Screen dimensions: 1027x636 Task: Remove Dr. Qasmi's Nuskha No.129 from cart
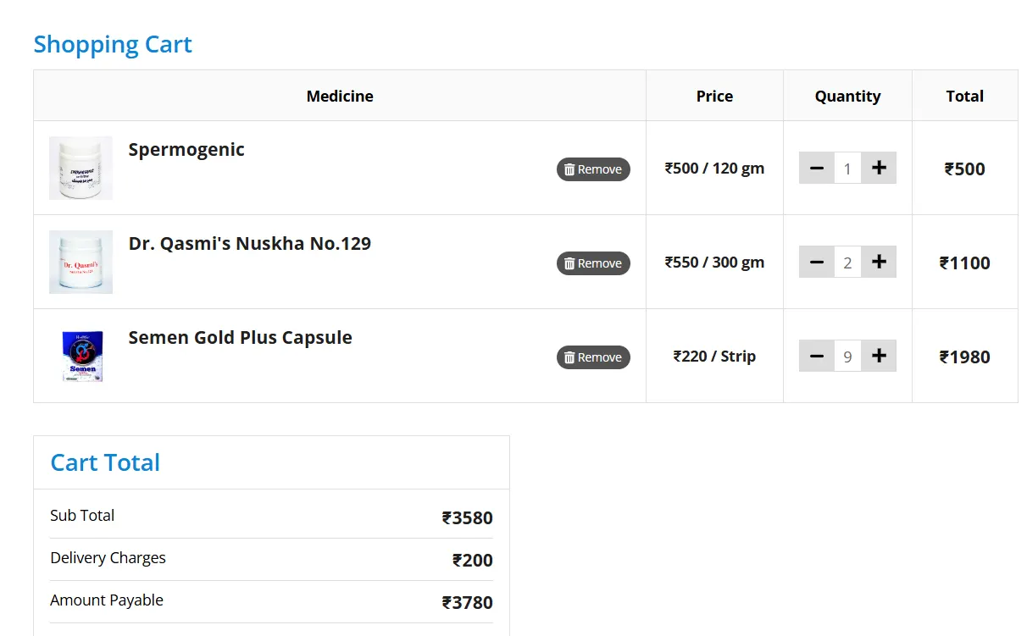[593, 263]
